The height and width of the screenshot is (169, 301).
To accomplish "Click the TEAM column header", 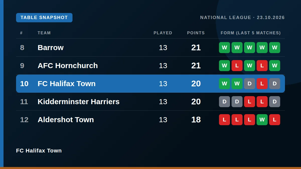I will [44, 33].
